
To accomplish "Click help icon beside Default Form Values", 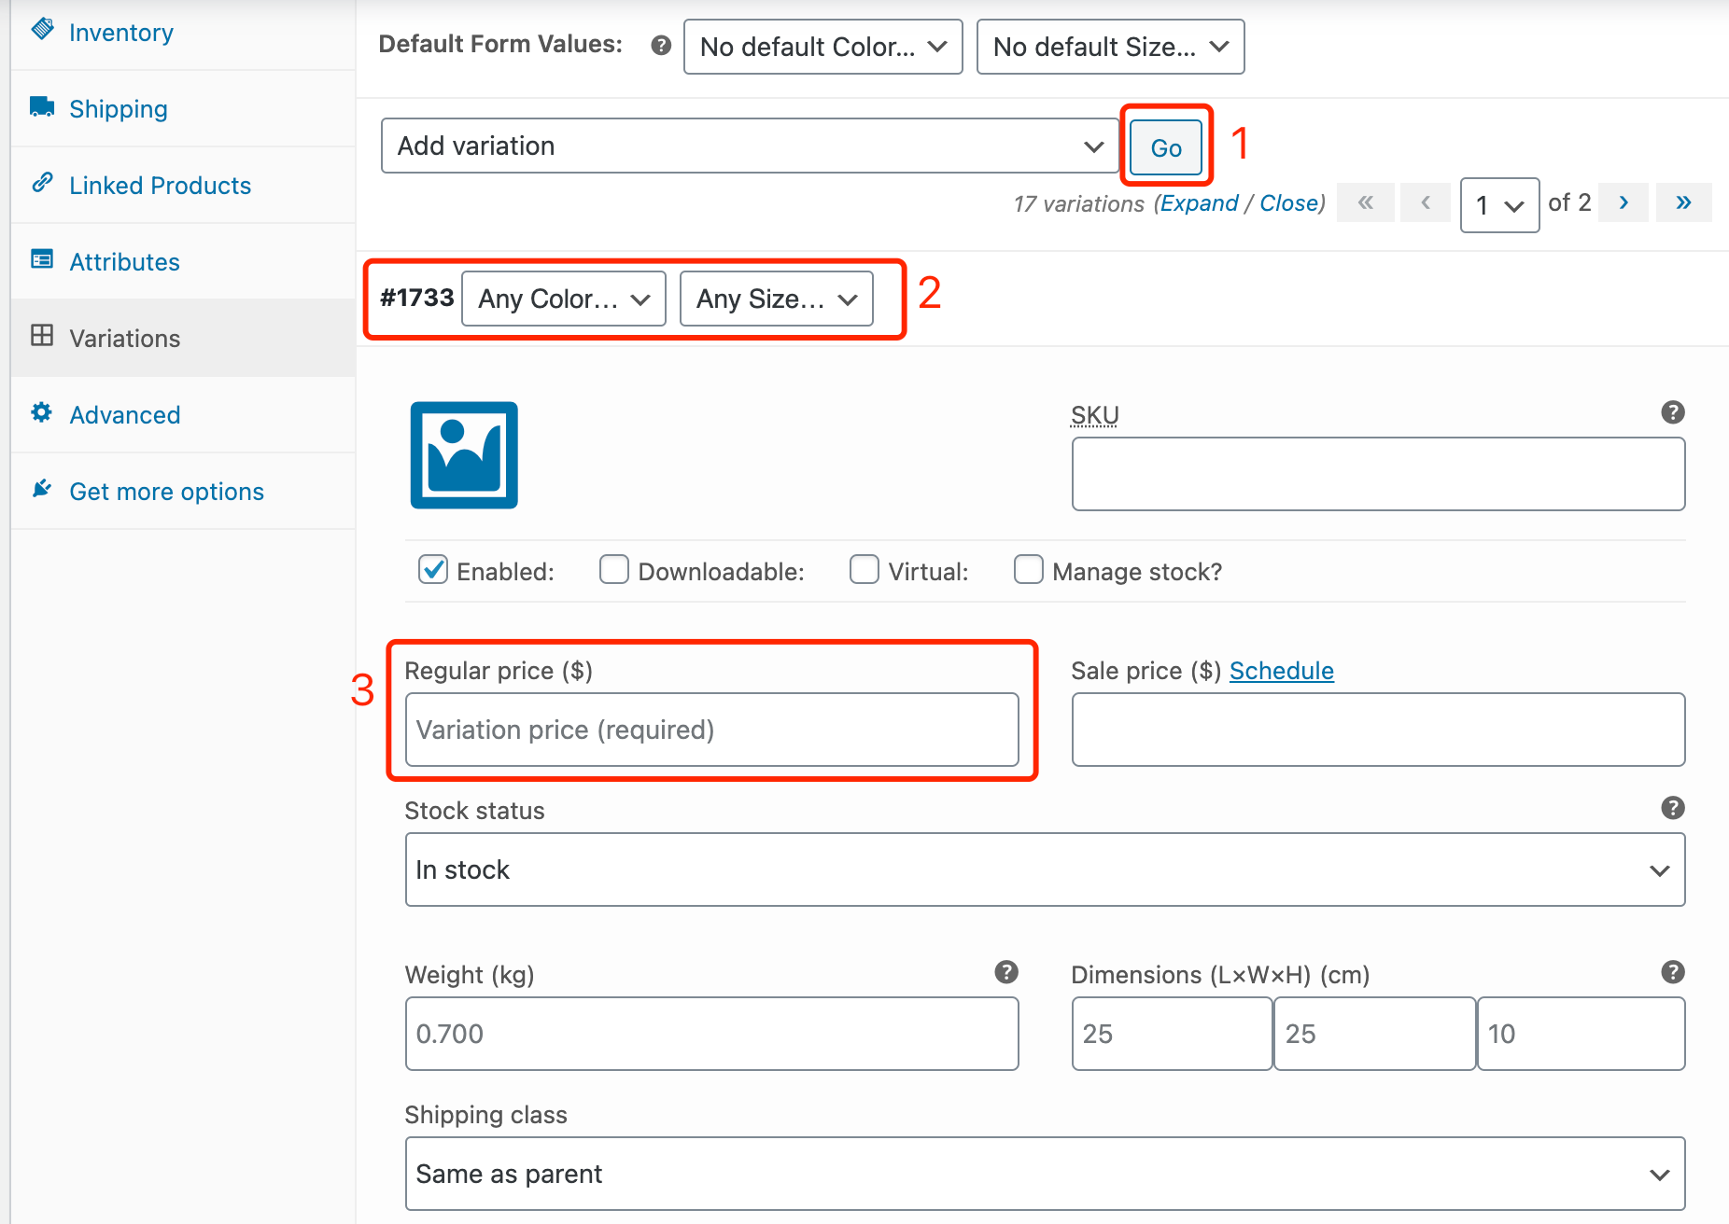I will click(x=661, y=46).
